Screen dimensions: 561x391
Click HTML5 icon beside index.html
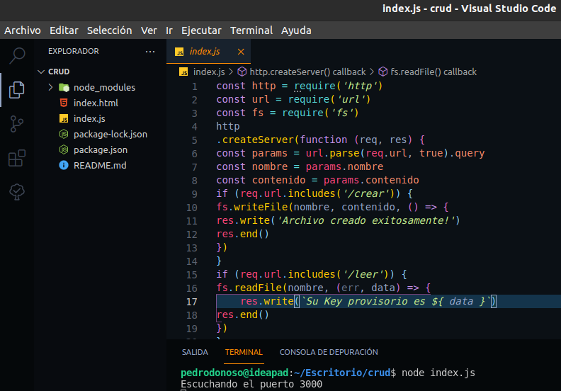[64, 103]
